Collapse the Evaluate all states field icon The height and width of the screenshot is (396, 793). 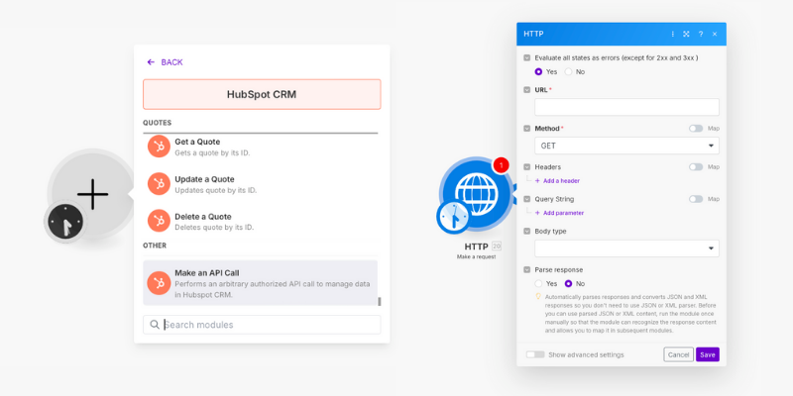527,57
